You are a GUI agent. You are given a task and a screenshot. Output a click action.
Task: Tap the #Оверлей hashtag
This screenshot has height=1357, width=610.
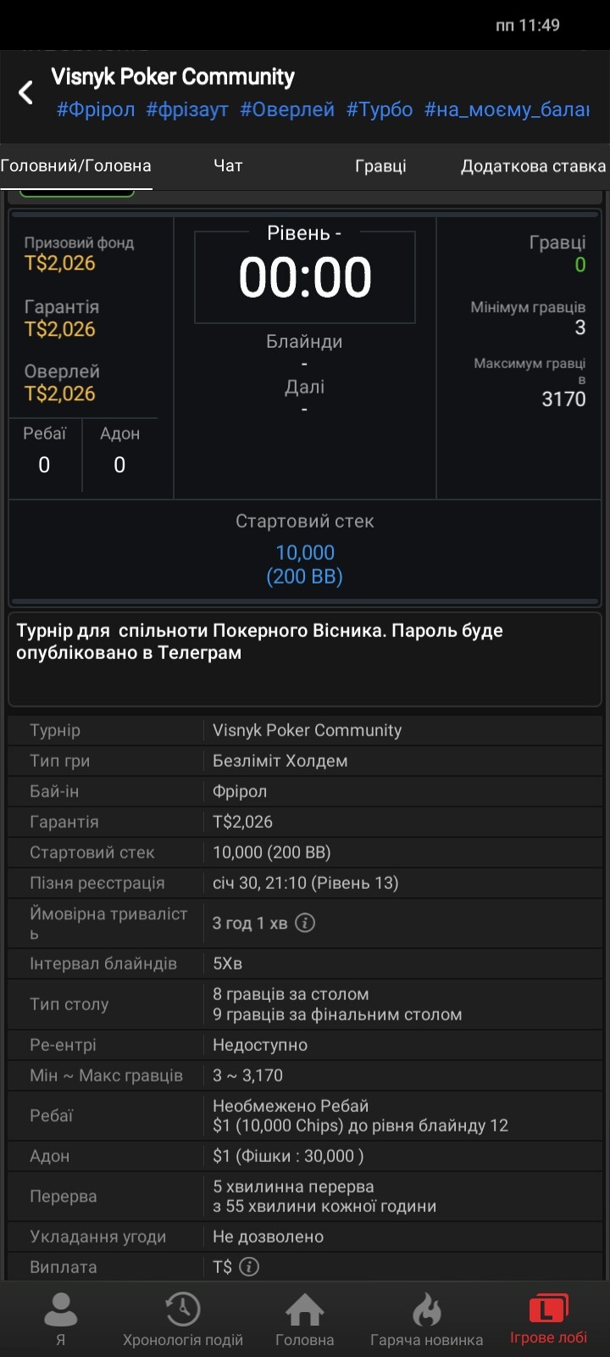click(287, 109)
